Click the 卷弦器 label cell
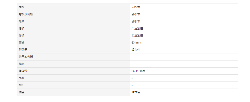This screenshot has height=102, width=250. [74, 50]
